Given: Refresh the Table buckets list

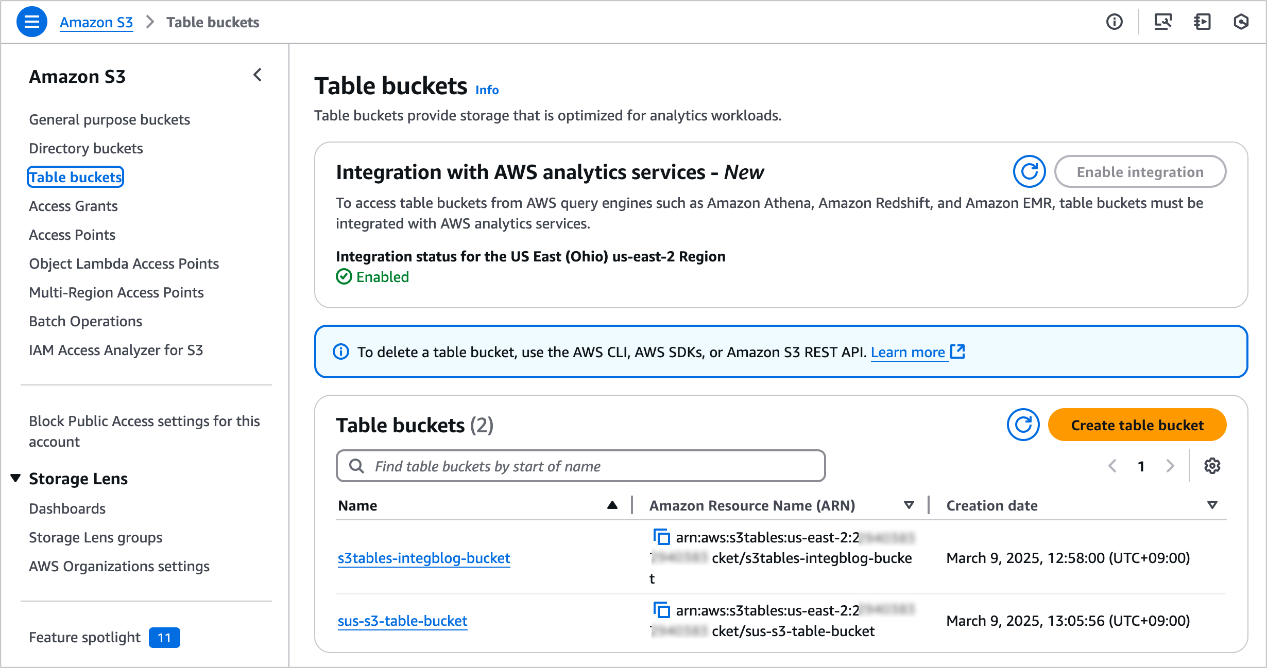Looking at the screenshot, I should coord(1022,425).
